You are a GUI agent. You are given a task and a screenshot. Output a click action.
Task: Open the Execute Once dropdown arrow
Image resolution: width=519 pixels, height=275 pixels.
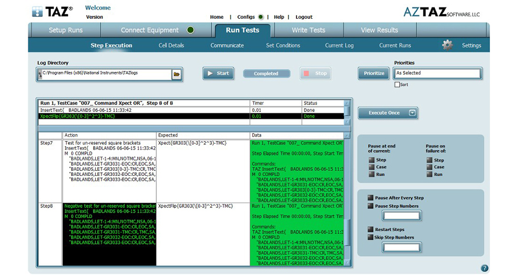(412, 113)
